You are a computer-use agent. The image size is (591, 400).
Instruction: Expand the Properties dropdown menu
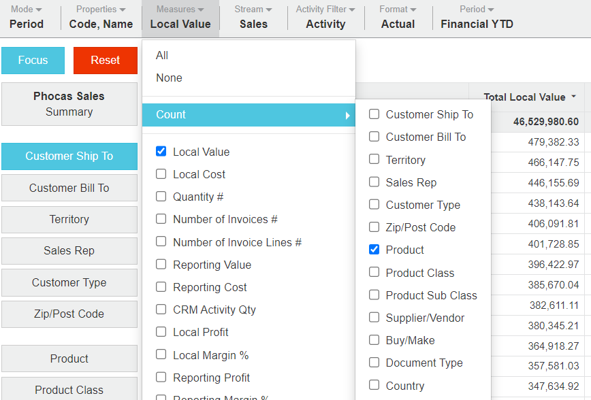tap(101, 18)
